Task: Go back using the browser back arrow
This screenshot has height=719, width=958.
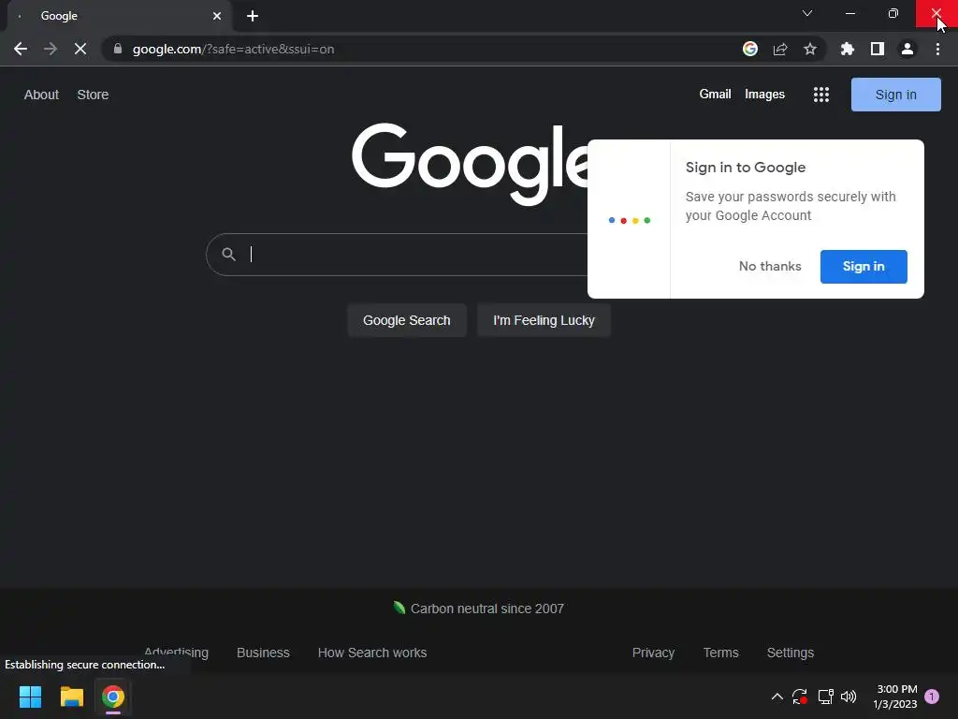Action: (x=21, y=49)
